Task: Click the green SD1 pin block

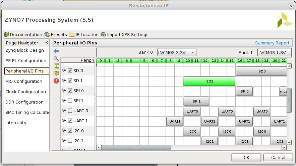Action: (x=210, y=81)
